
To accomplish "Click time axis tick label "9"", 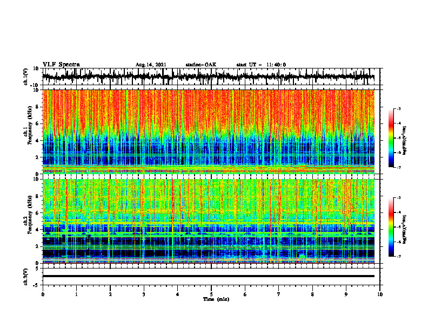I will [346, 294].
